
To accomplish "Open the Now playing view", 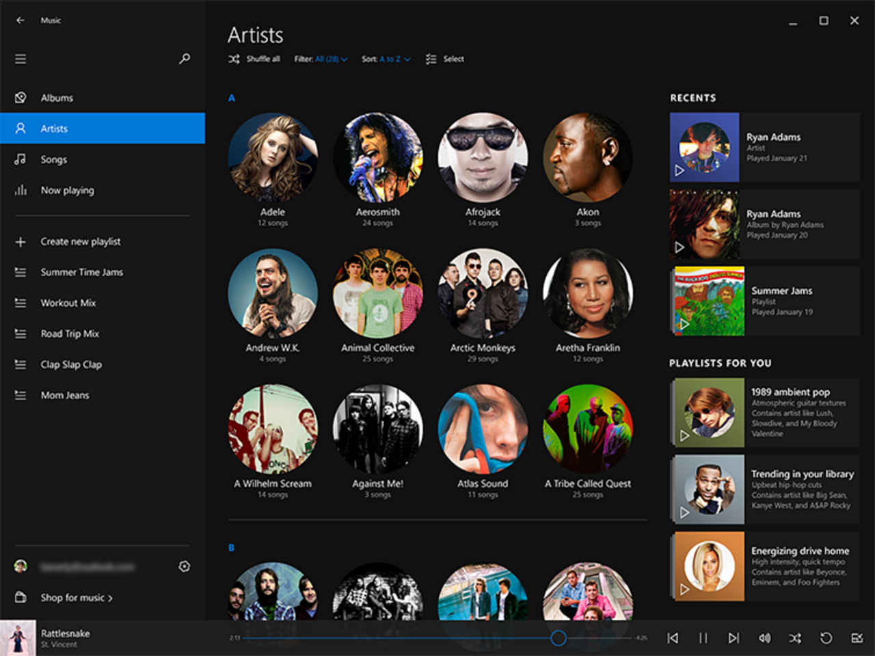I will pyautogui.click(x=67, y=190).
